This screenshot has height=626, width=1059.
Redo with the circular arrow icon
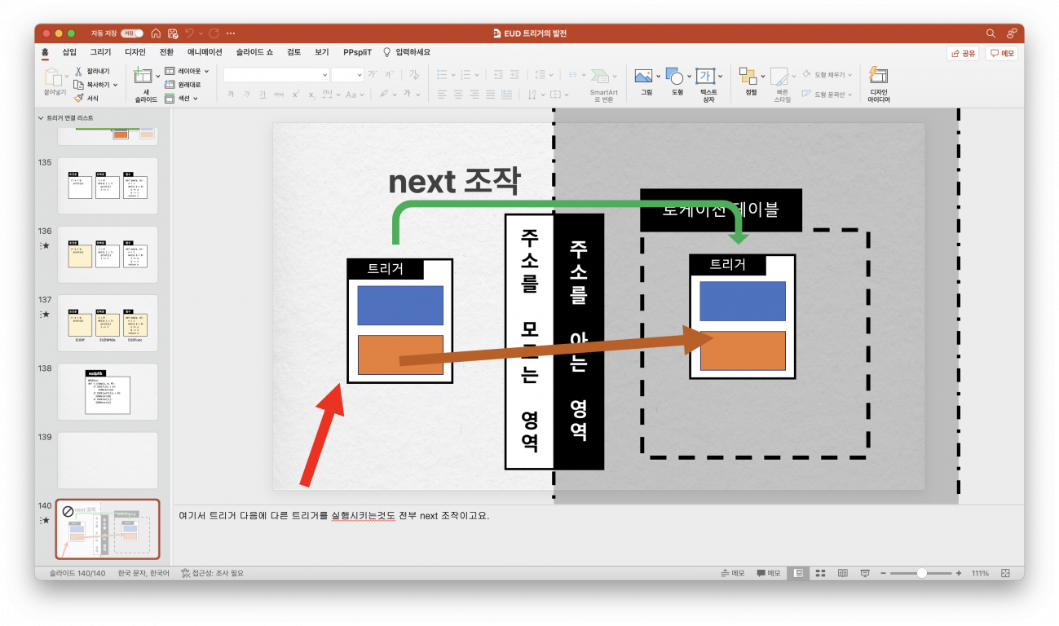pyautogui.click(x=214, y=33)
